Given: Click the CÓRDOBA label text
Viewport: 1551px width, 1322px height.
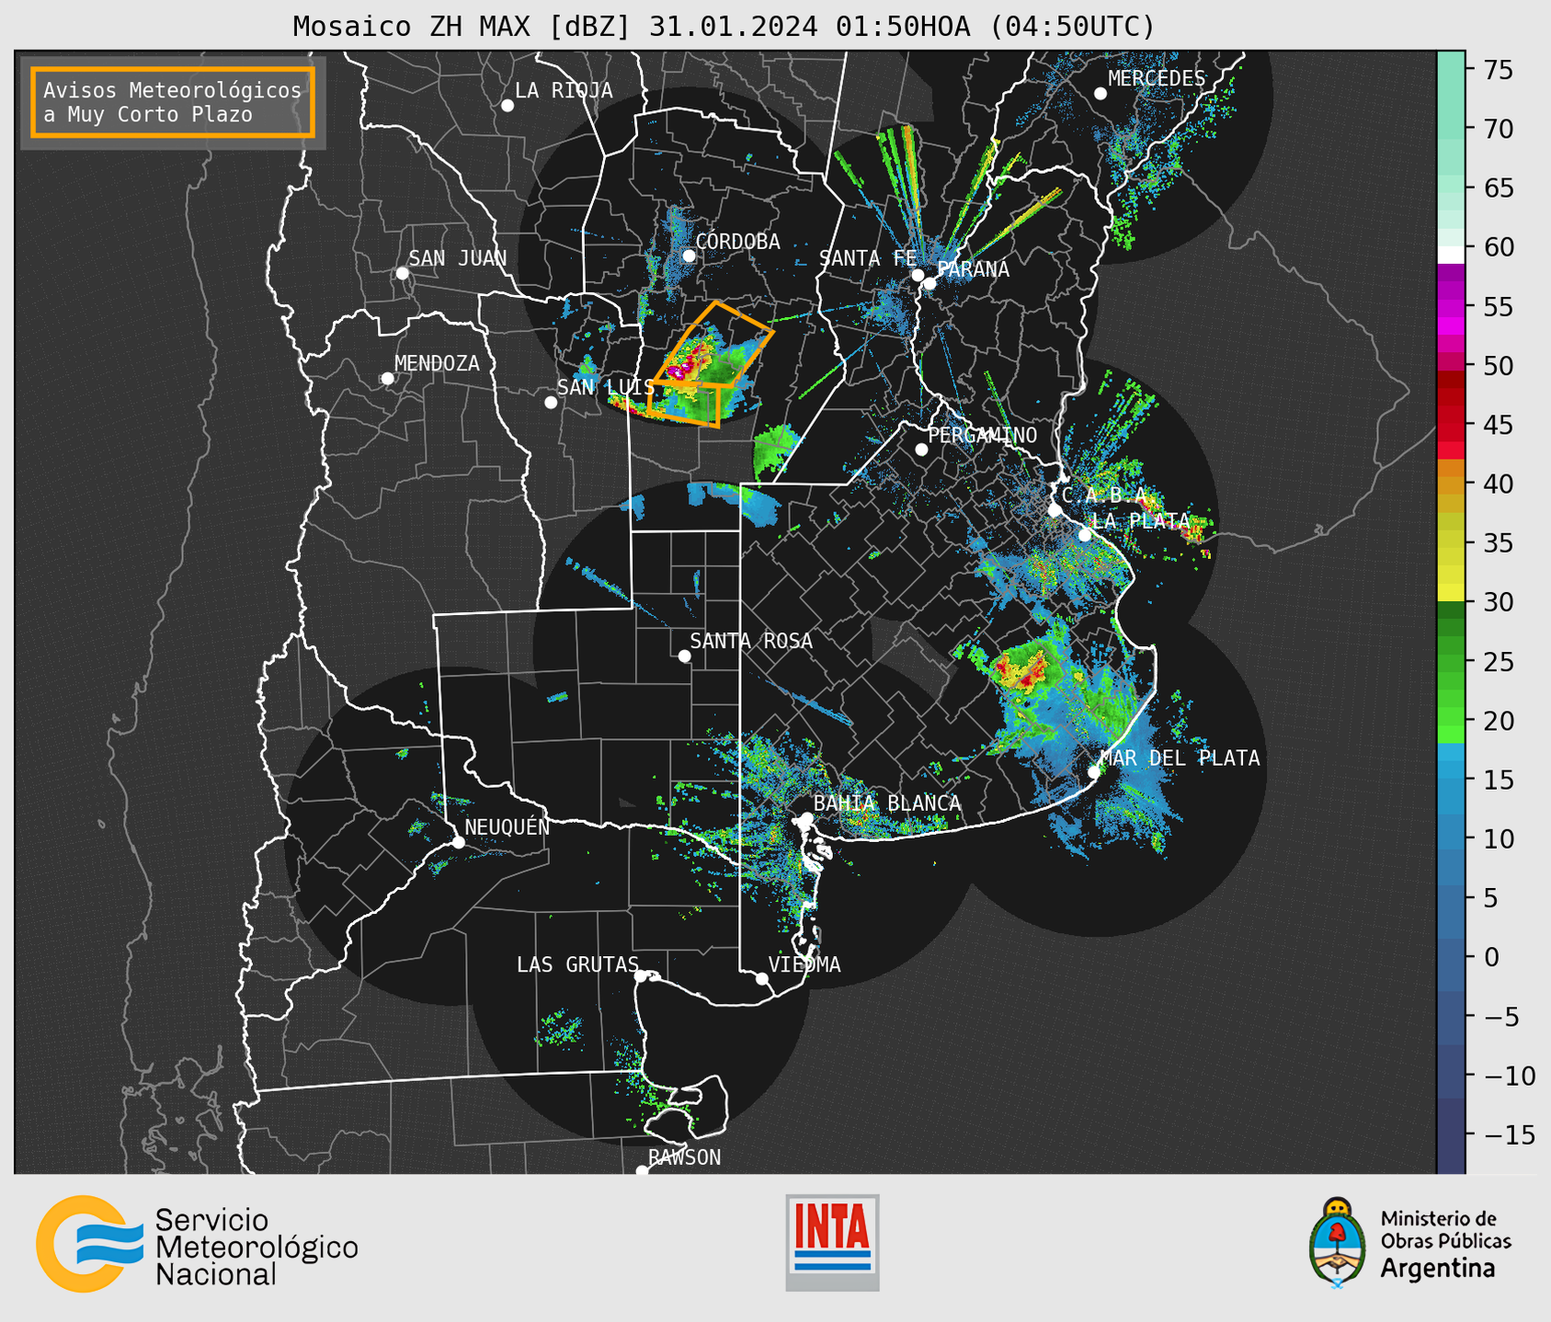Looking at the screenshot, I should click(737, 242).
